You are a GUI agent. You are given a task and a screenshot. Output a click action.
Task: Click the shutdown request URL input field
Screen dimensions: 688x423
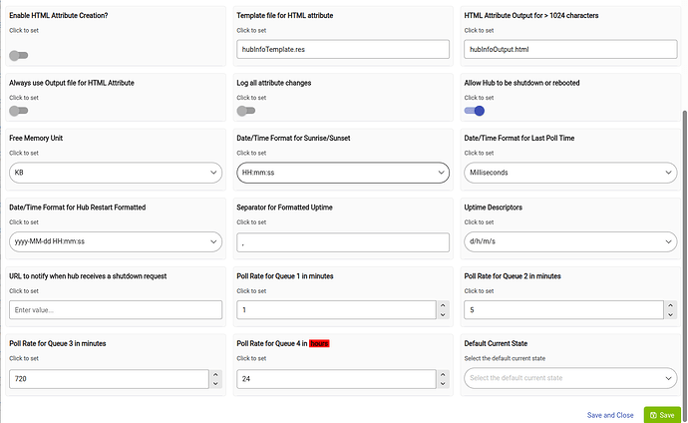point(115,310)
